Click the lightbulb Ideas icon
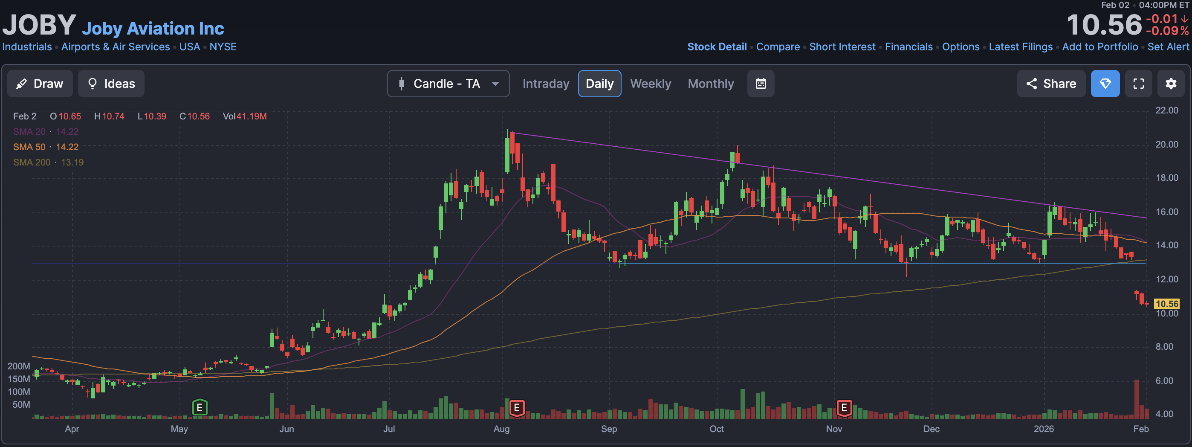1192x447 pixels. [x=93, y=84]
